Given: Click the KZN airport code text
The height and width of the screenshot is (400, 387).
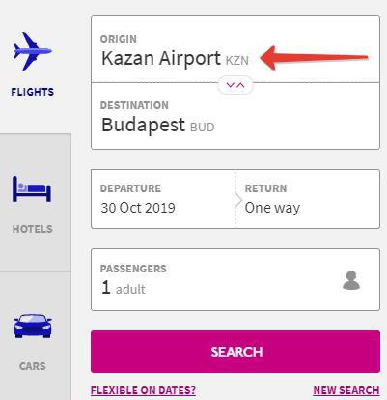Looking at the screenshot, I should 237,61.
